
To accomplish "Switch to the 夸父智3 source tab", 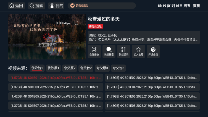I will pos(119,68).
